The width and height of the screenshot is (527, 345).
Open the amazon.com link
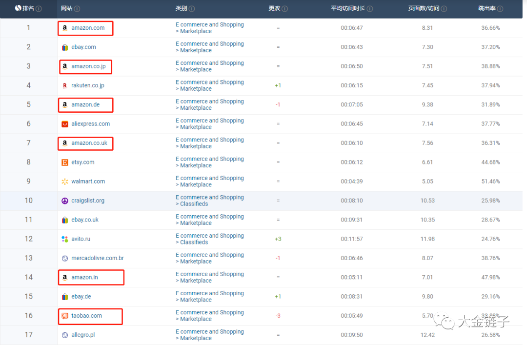(88, 28)
